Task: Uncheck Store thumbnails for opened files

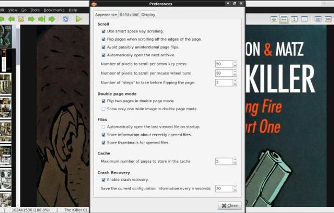Action: tap(104, 143)
